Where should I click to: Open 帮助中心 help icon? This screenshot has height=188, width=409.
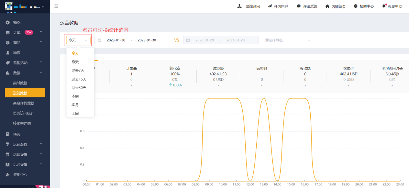356,6
